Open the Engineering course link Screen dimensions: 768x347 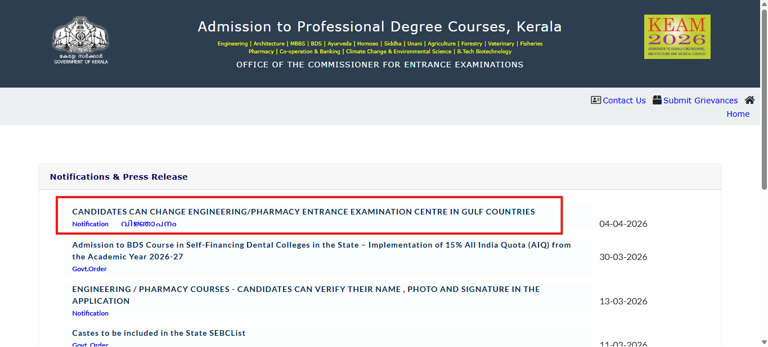click(232, 43)
